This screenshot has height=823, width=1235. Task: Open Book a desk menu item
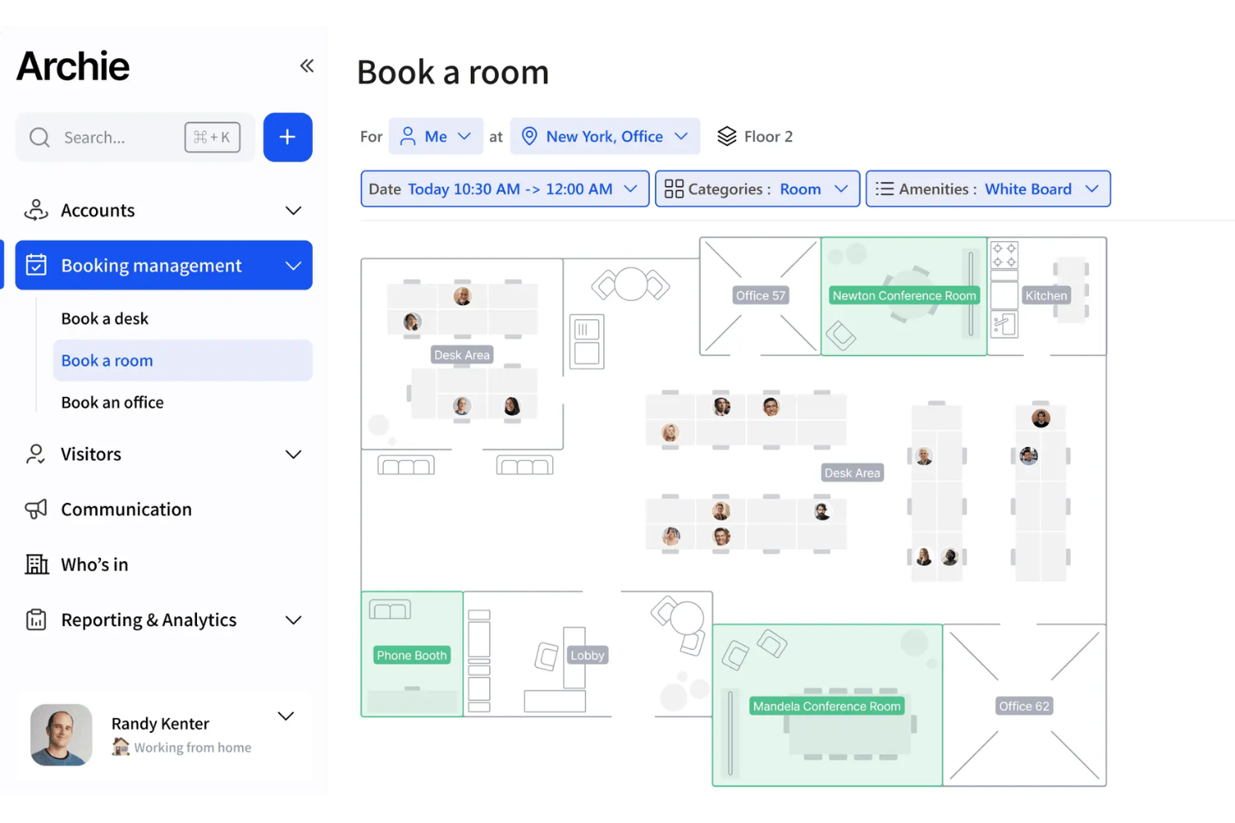[105, 319]
